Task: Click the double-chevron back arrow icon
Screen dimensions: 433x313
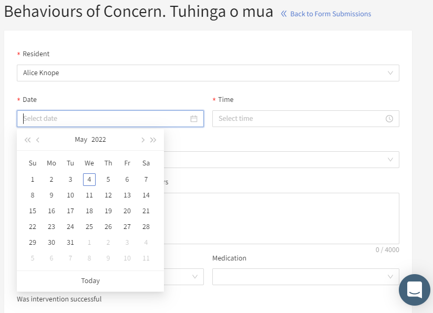Action: (284, 14)
